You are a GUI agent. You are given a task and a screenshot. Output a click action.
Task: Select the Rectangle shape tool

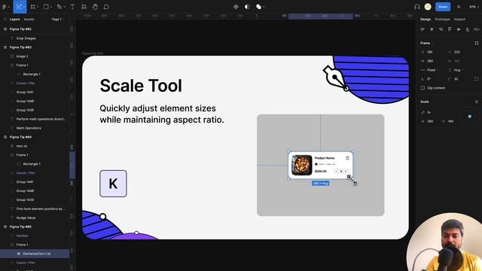[46, 7]
